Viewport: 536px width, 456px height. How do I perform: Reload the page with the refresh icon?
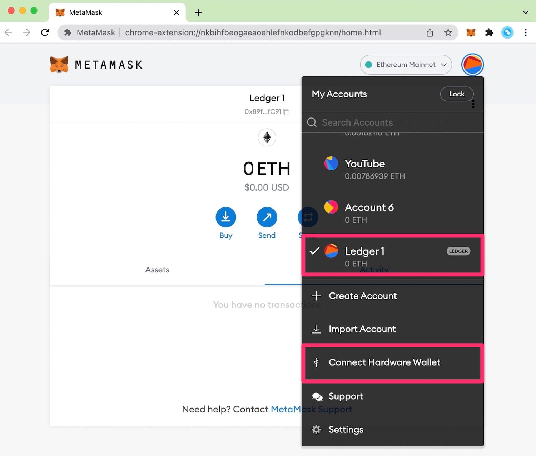pyautogui.click(x=45, y=32)
